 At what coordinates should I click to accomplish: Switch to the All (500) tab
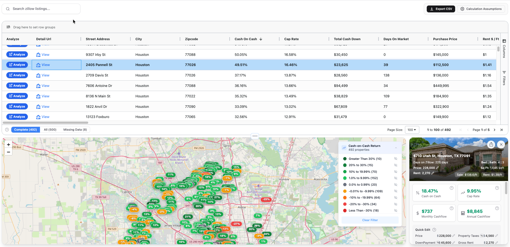tap(50, 130)
